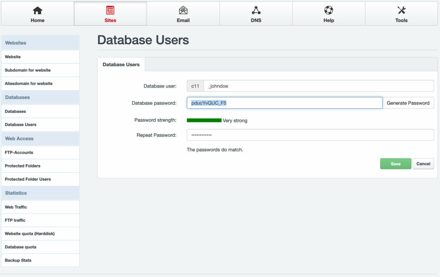Viewport: 440px width, 277px height.
Task: View Protected Folder Users
Action: click(40, 179)
